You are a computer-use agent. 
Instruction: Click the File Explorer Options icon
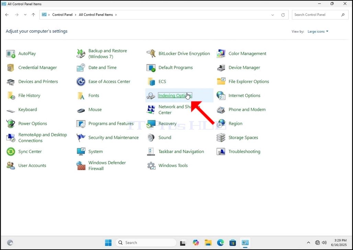pos(221,81)
